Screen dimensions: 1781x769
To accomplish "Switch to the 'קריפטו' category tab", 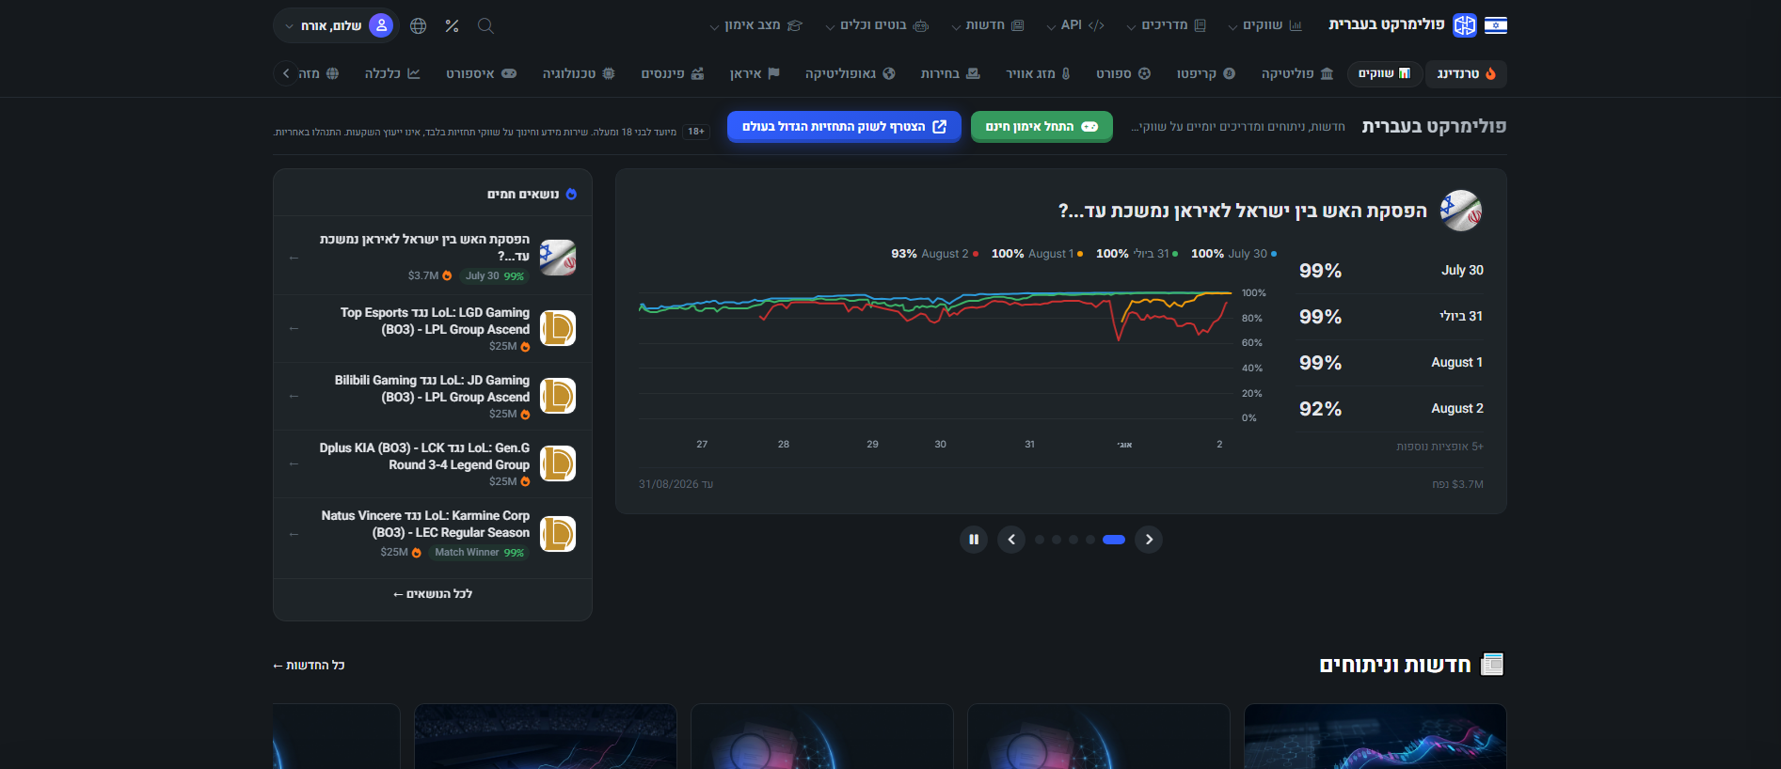I will coord(1205,73).
